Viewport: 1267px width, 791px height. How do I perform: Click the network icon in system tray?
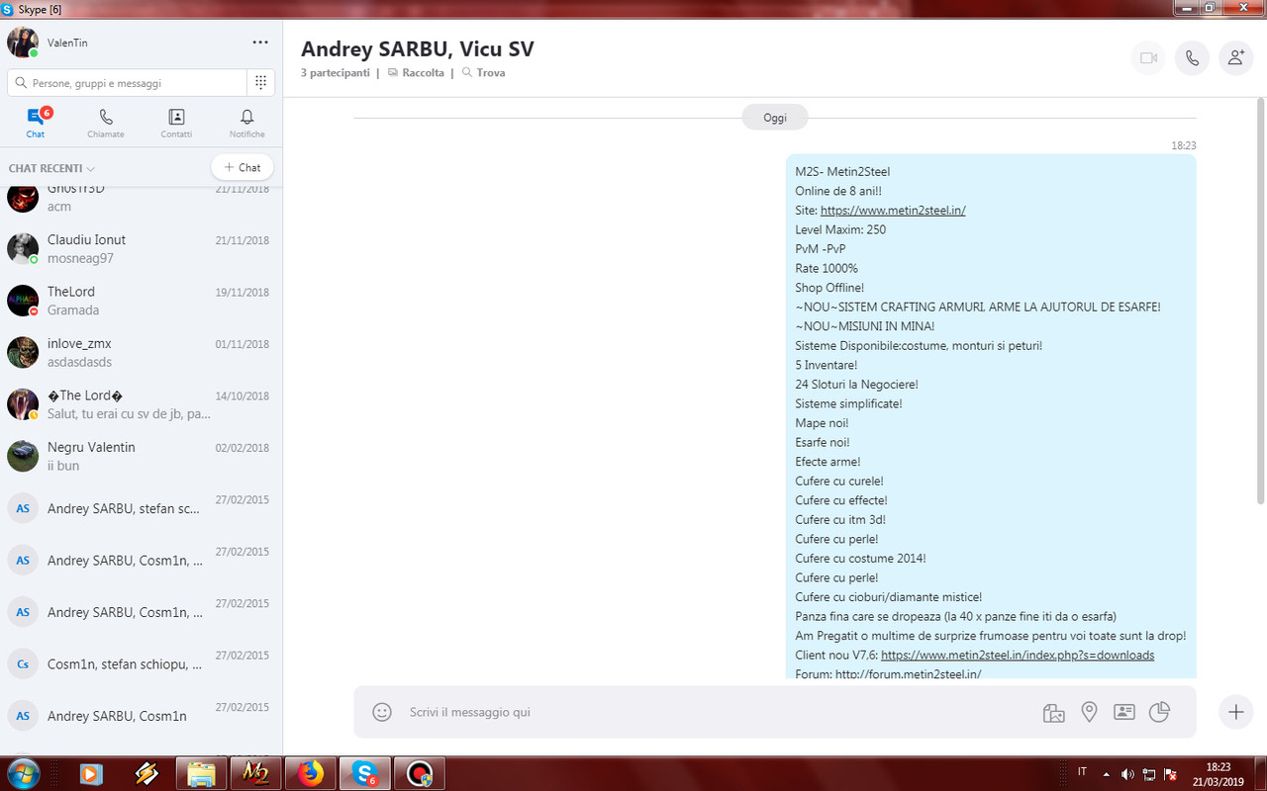(x=1149, y=774)
